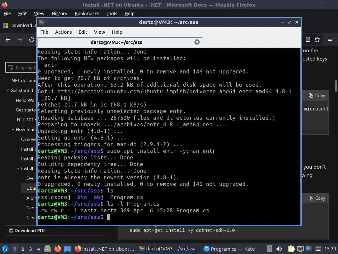
Task: Open the Alpine entry in the docs sidebar
Action: point(31,198)
